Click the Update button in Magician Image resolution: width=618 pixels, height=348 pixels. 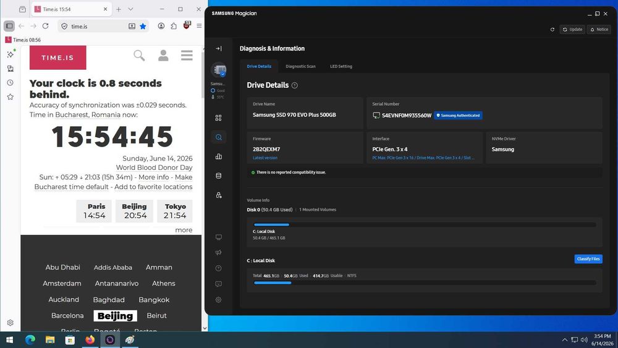tap(572, 30)
